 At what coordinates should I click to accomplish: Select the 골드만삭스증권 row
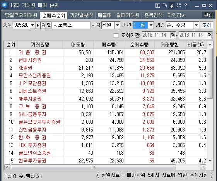(105, 153)
